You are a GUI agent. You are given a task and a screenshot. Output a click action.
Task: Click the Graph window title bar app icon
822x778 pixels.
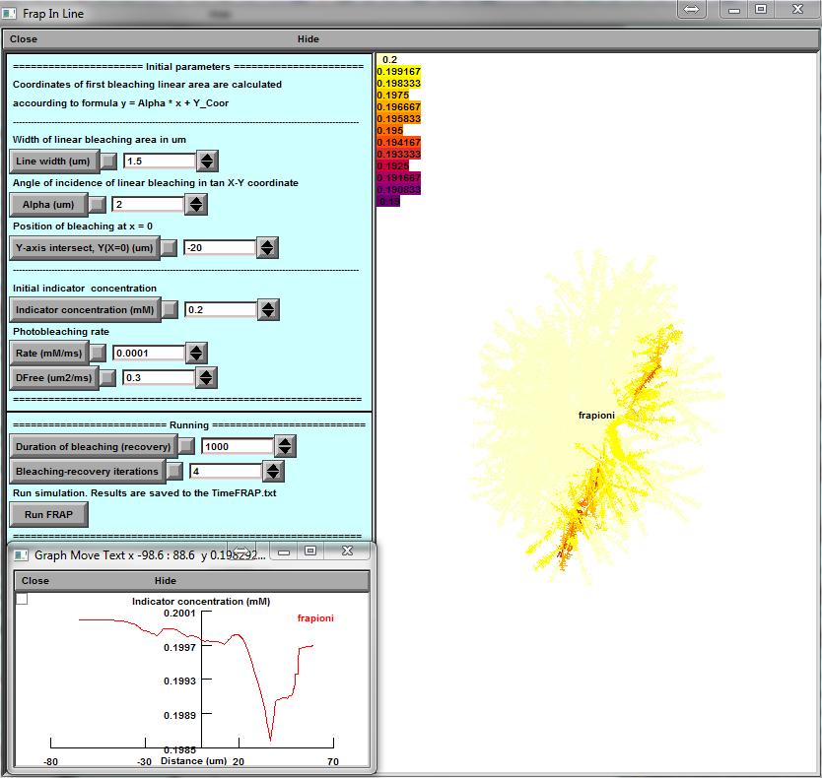pos(22,554)
